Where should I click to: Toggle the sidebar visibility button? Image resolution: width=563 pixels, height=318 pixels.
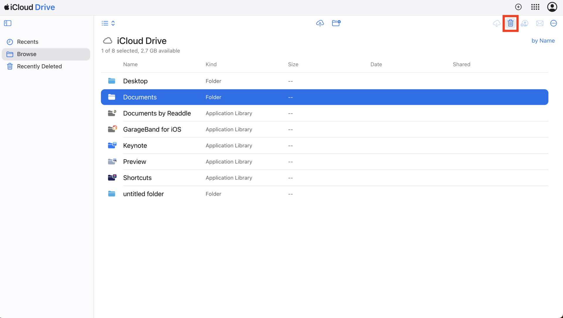click(x=8, y=23)
